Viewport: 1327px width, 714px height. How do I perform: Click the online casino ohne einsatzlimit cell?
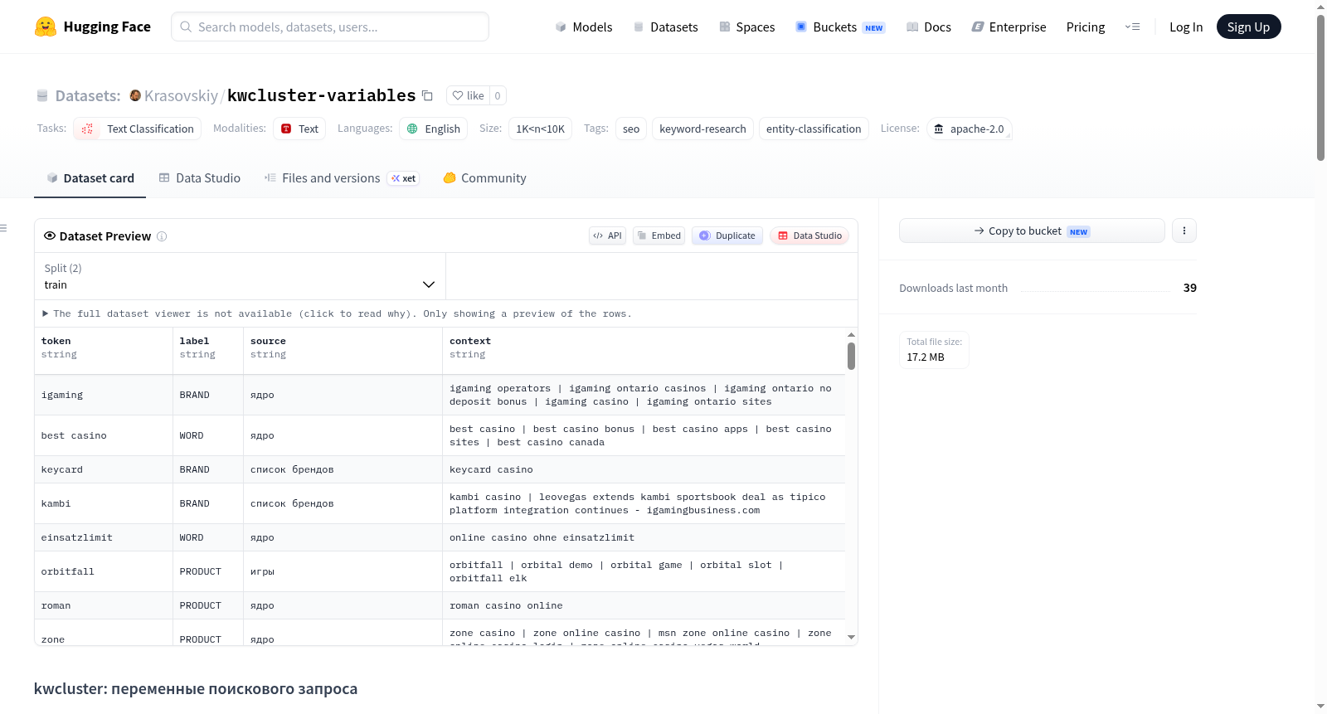pos(644,538)
